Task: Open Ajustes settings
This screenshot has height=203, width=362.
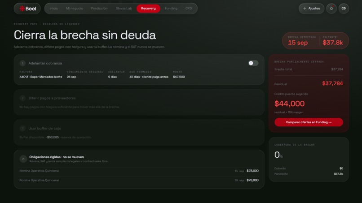Action: 311,9
